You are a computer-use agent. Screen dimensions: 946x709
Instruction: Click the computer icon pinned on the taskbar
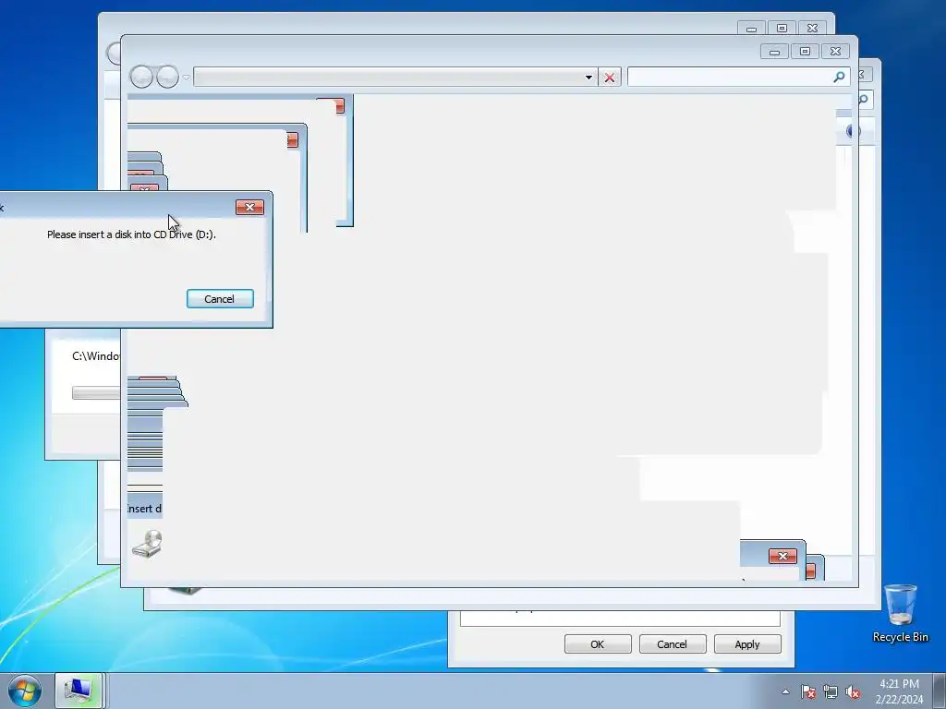click(79, 691)
